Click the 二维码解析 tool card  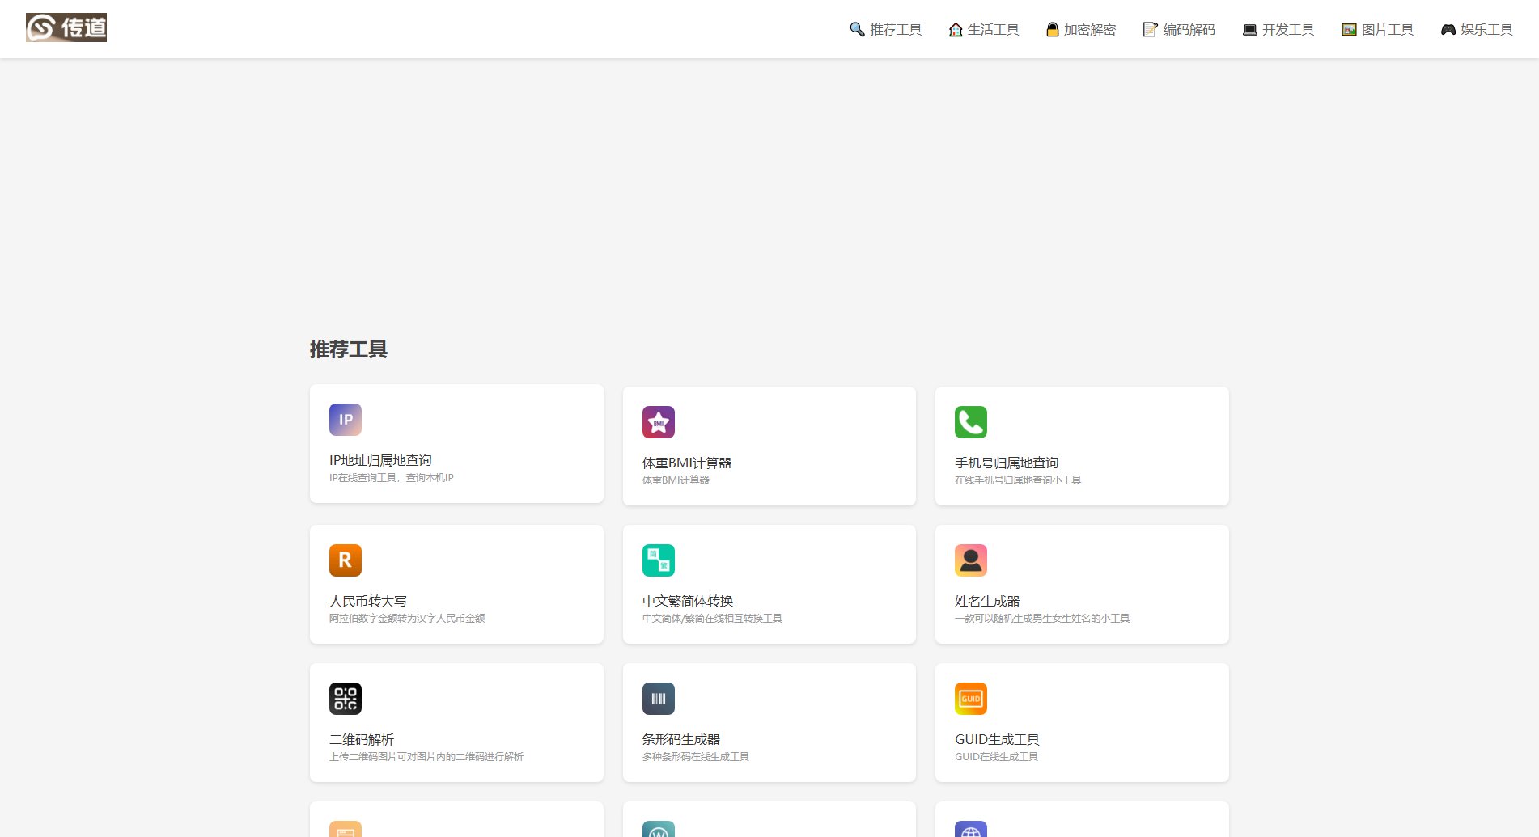coord(456,721)
